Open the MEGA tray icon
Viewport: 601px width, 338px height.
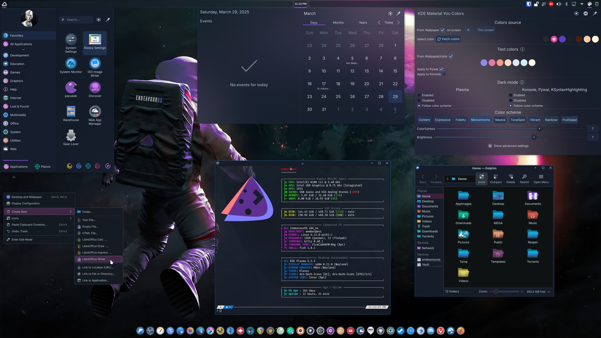[x=551, y=4]
